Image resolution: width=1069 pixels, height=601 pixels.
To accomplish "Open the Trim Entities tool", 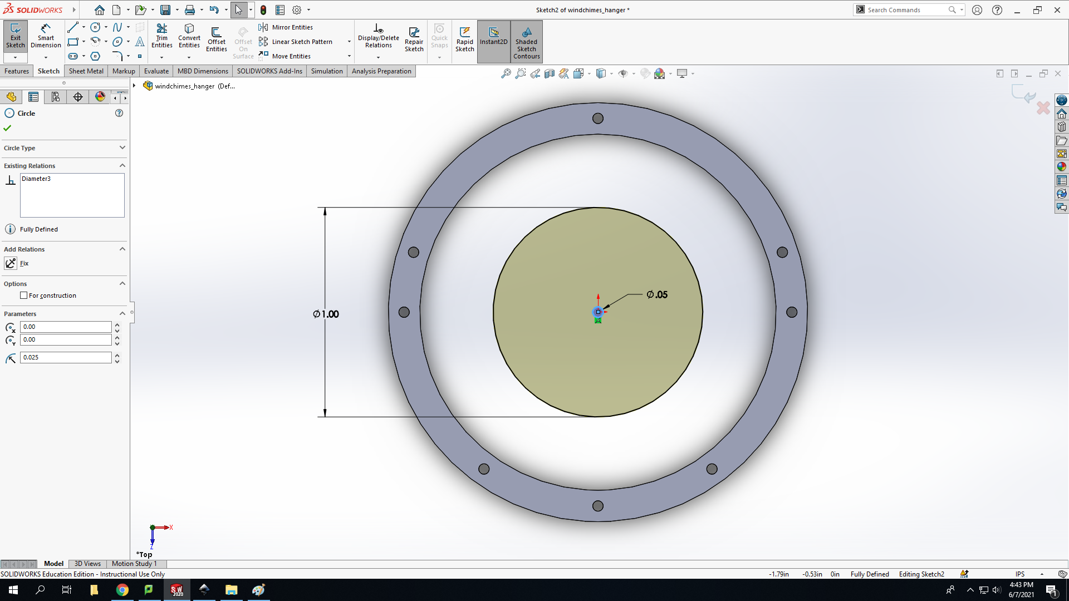I will tap(161, 37).
